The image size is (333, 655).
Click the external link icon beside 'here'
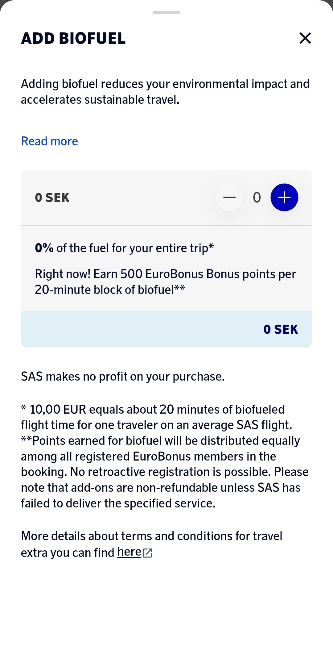click(148, 553)
